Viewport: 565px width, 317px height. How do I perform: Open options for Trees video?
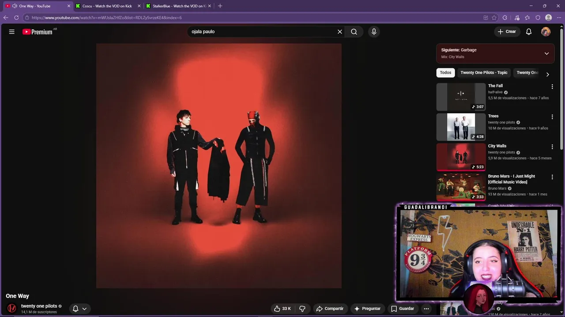[x=552, y=117]
